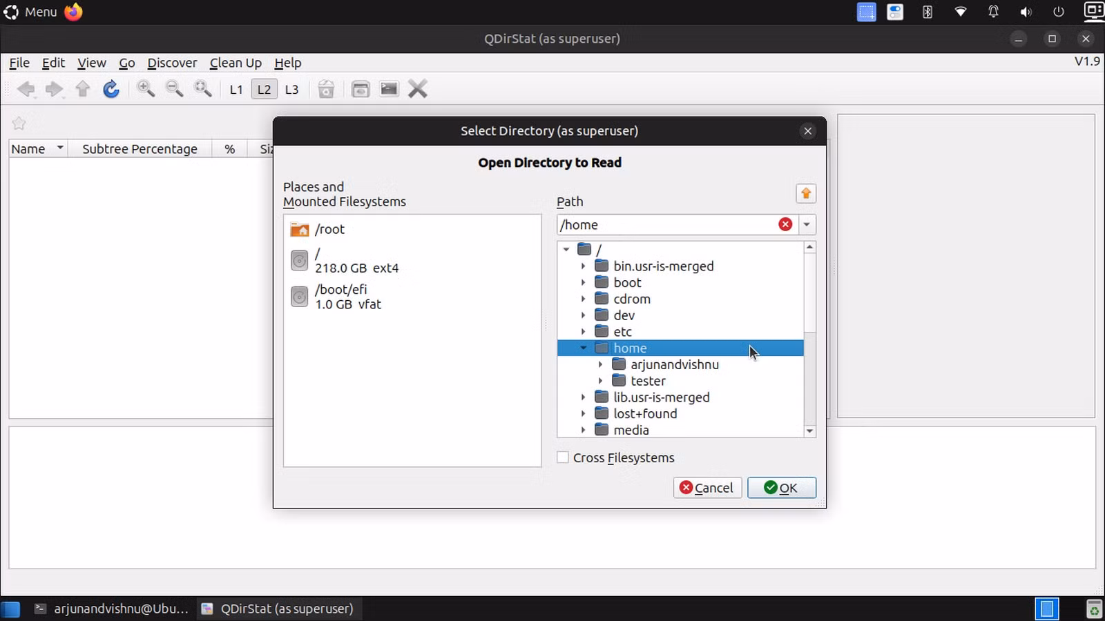Click the OK button
1105x621 pixels.
tap(782, 488)
